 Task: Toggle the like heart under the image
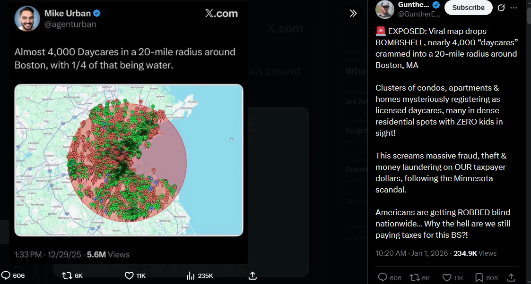[129, 276]
